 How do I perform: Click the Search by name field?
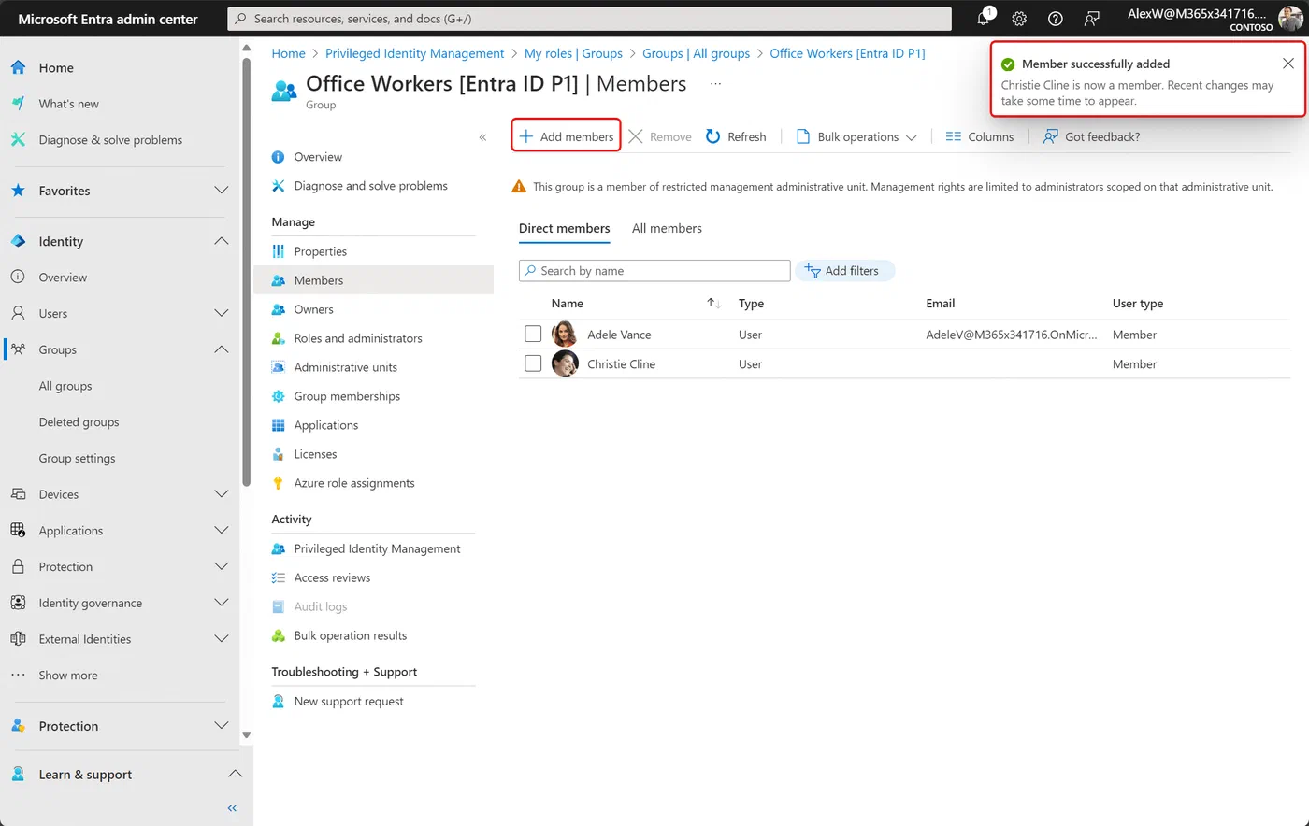pyautogui.click(x=654, y=271)
